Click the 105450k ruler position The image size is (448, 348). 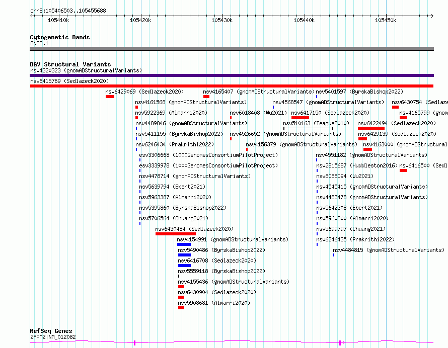click(x=386, y=20)
